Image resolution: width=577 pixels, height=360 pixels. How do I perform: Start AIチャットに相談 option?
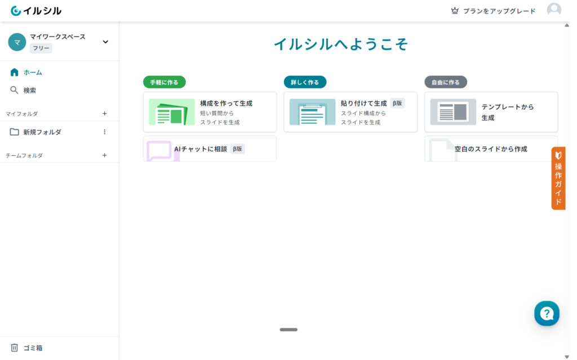click(x=210, y=149)
